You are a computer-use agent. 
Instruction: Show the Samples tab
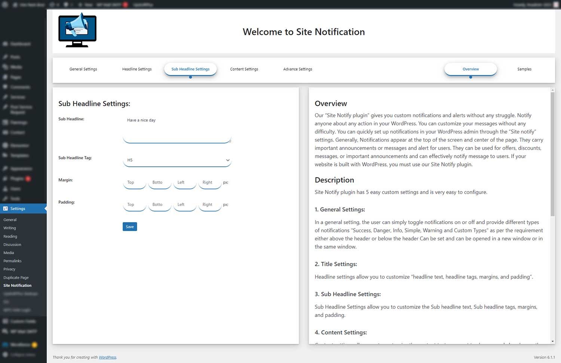click(524, 69)
